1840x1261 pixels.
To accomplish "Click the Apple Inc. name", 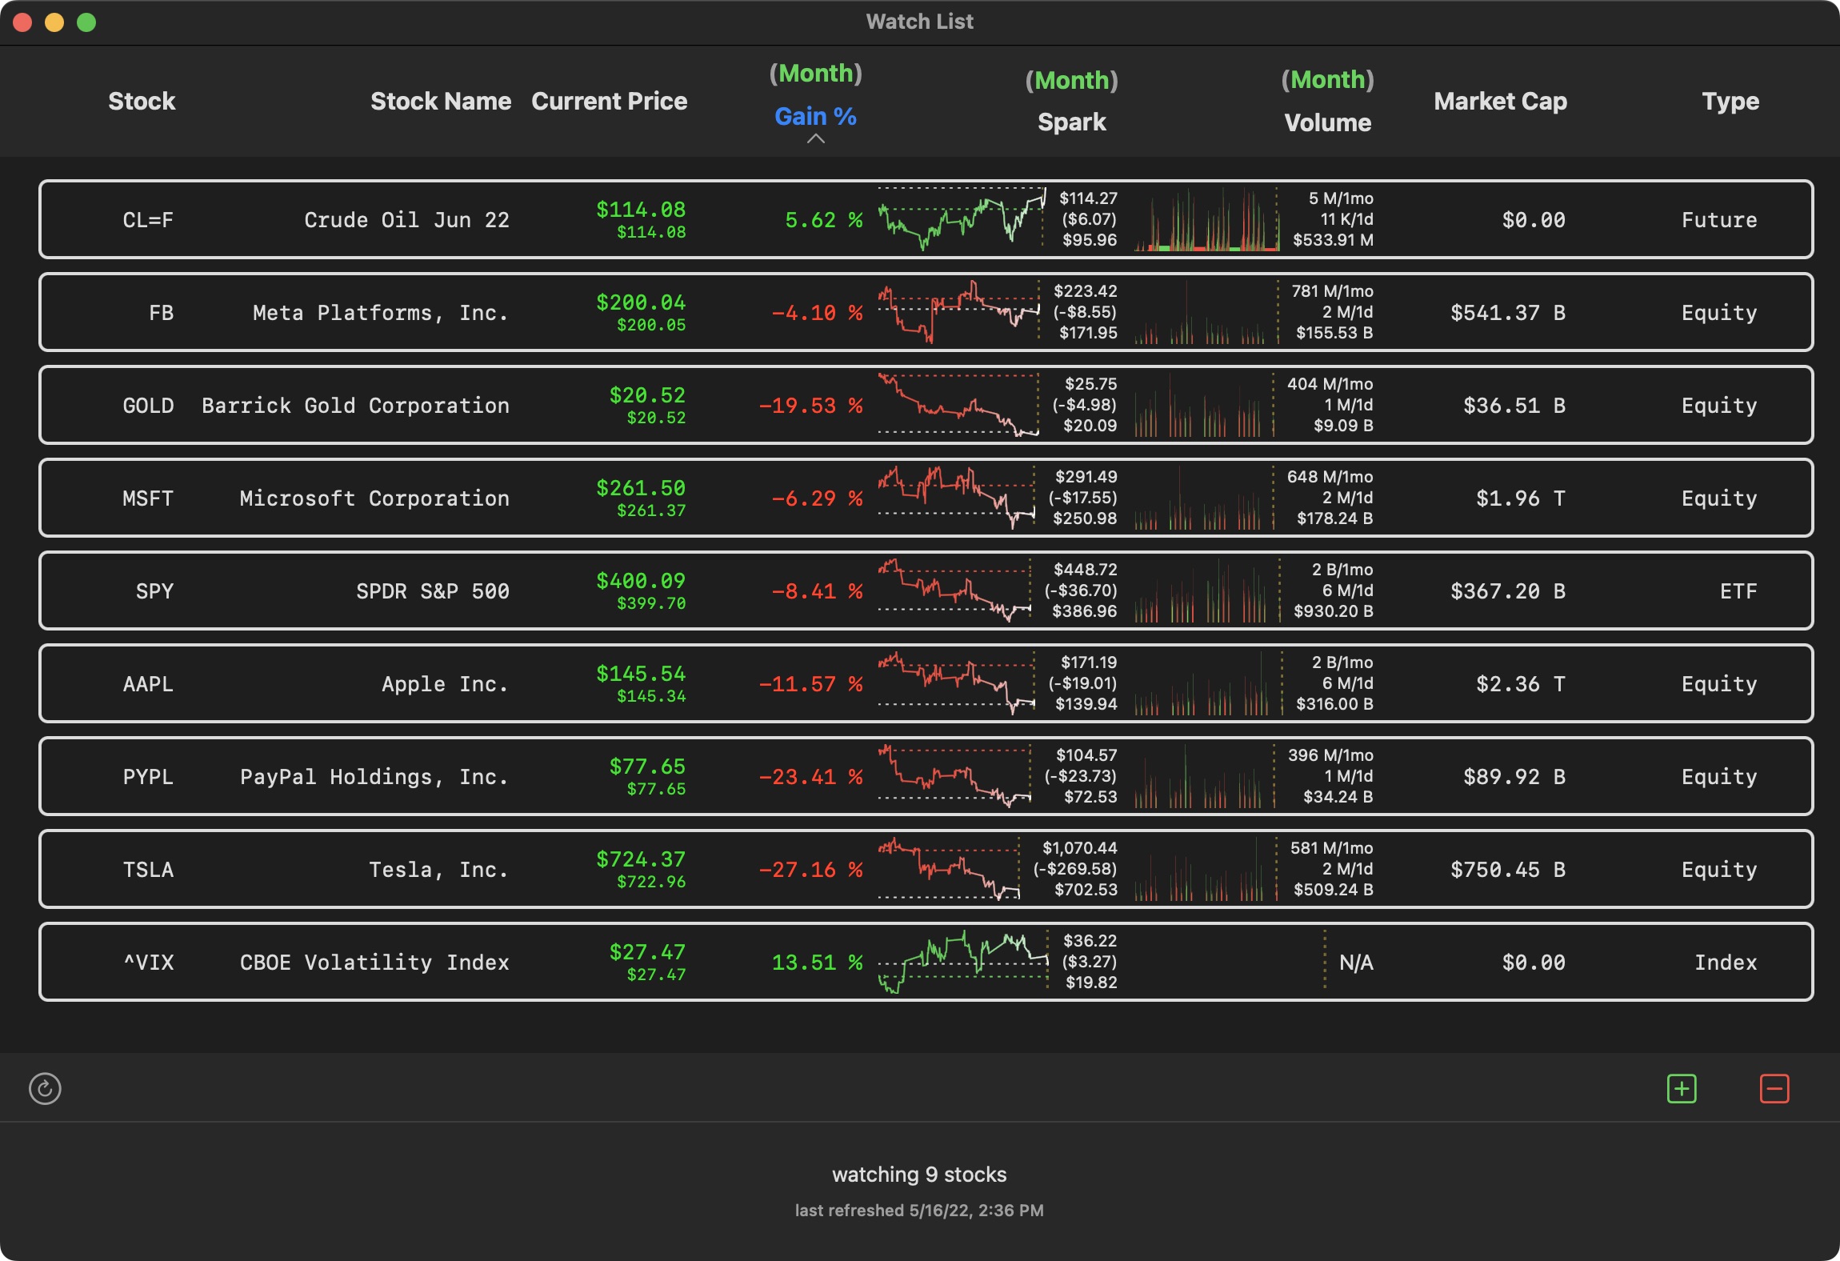I will point(446,684).
